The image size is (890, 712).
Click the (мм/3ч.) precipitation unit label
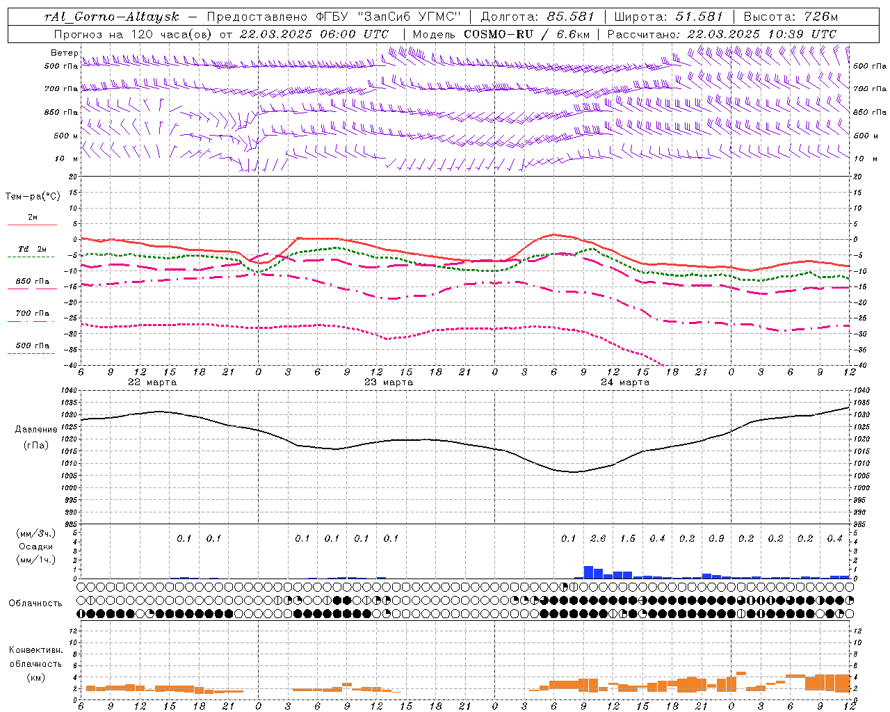click(x=35, y=533)
